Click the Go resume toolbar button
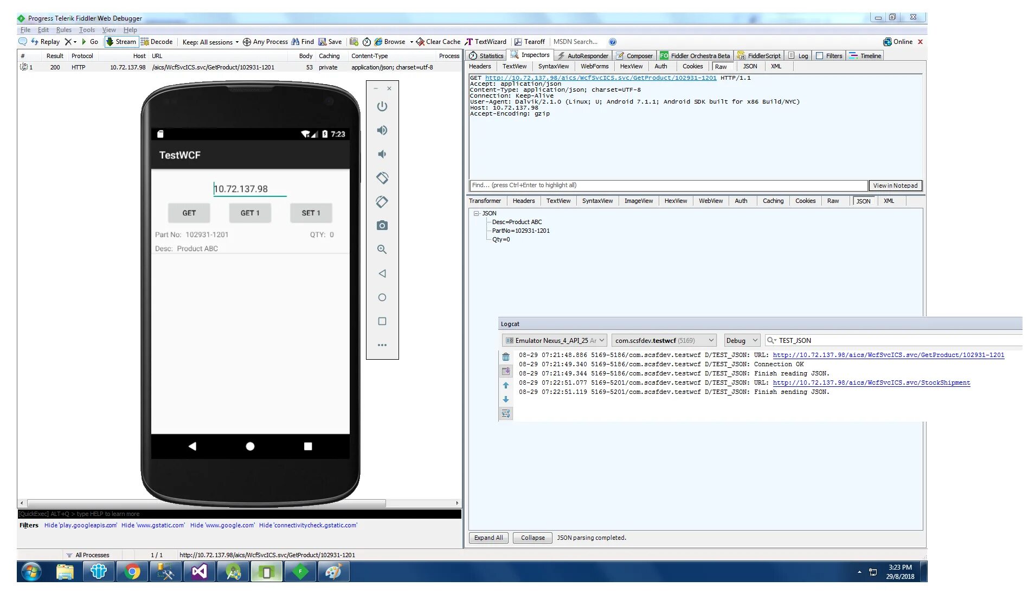 (x=90, y=42)
